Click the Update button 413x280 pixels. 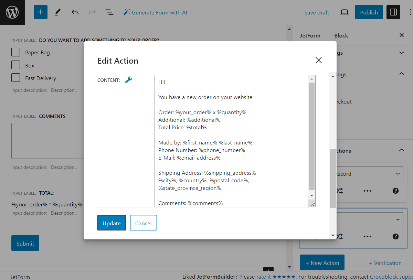point(112,223)
